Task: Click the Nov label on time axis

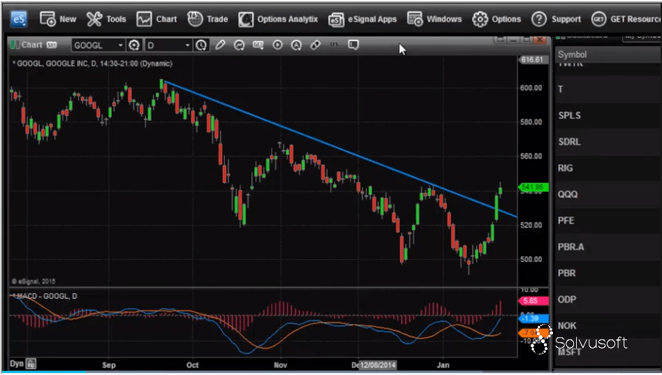Action: coord(280,365)
